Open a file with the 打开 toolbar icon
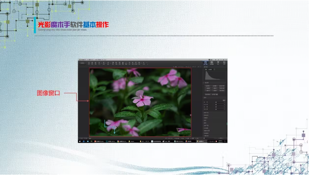 pos(89,63)
